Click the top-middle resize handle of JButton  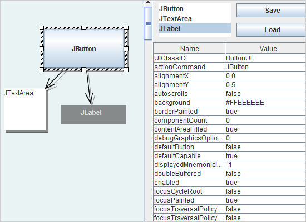click(83, 28)
